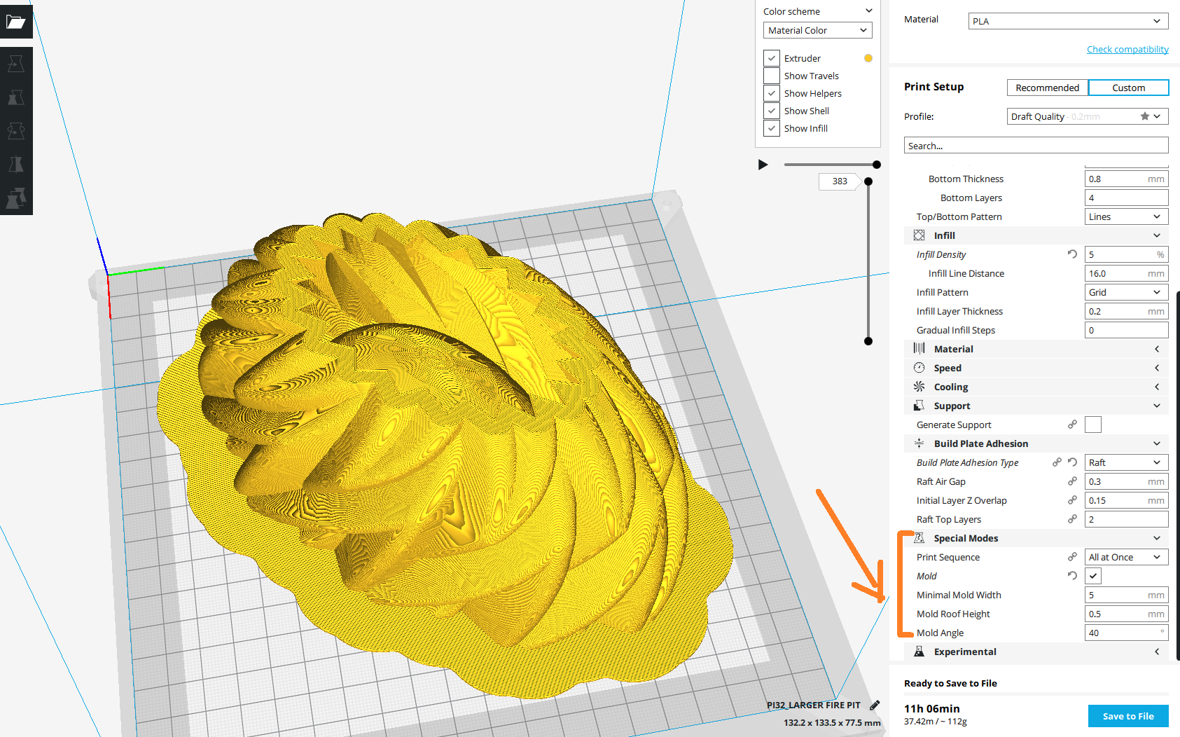Click the link icon for Build Plate Adhesion Type
1180x737 pixels.
click(1057, 462)
